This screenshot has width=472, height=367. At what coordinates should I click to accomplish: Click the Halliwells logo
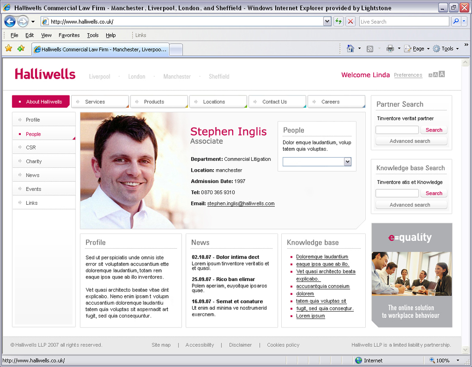(x=45, y=74)
